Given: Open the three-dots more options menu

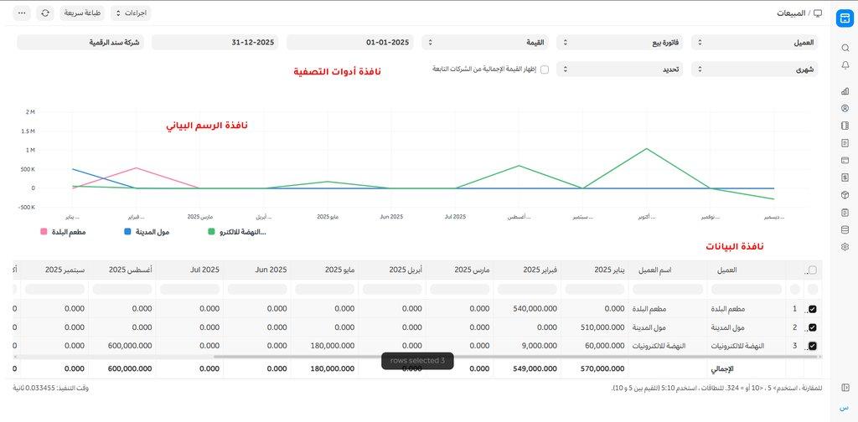Looking at the screenshot, I should click(22, 13).
